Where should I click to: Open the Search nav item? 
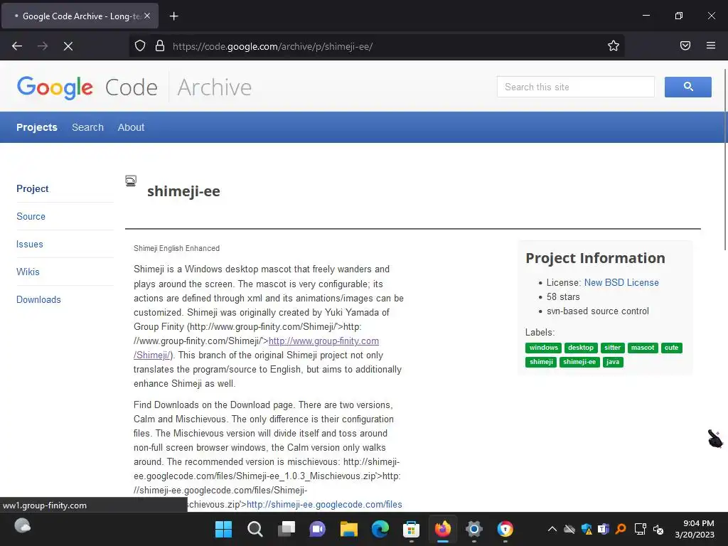coord(87,127)
